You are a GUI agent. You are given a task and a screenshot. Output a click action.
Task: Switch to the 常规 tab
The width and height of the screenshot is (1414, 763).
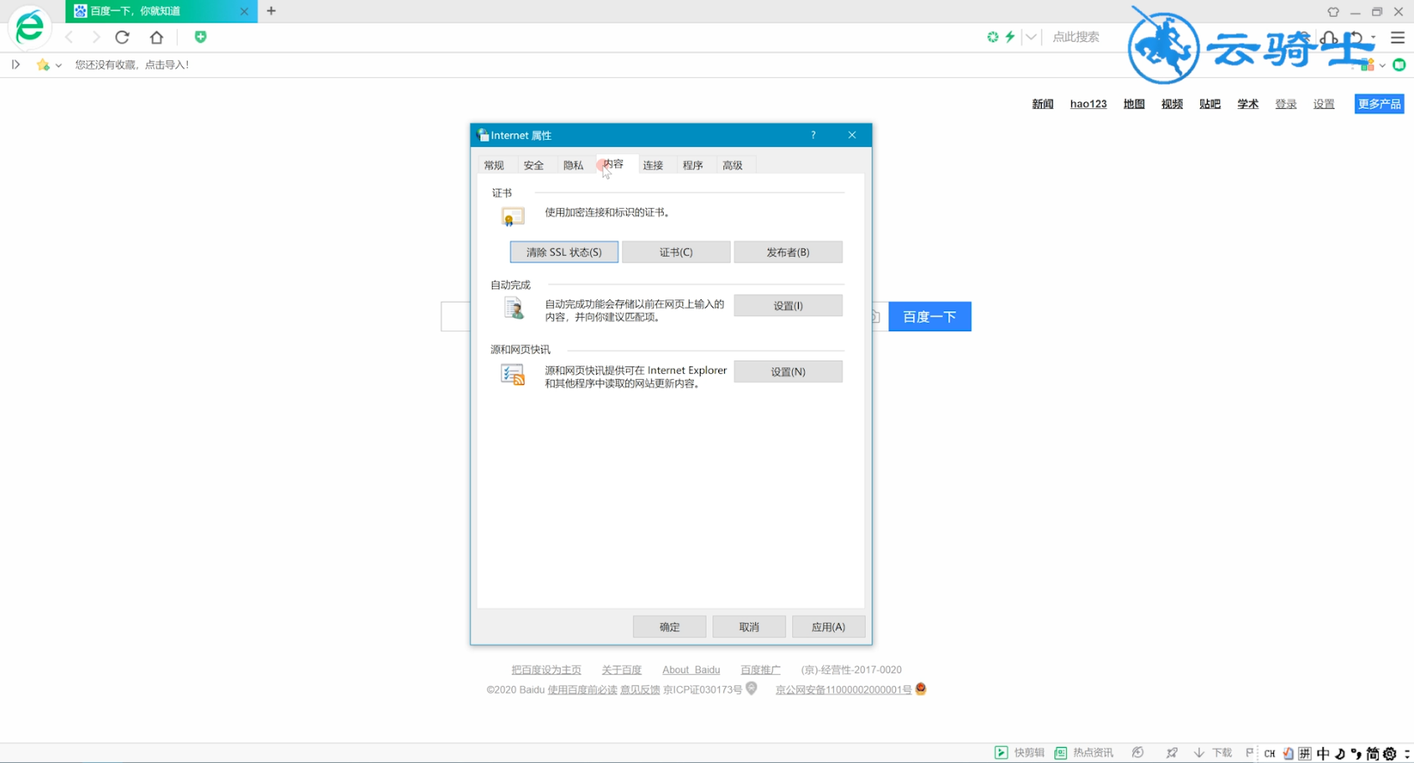[x=494, y=165]
